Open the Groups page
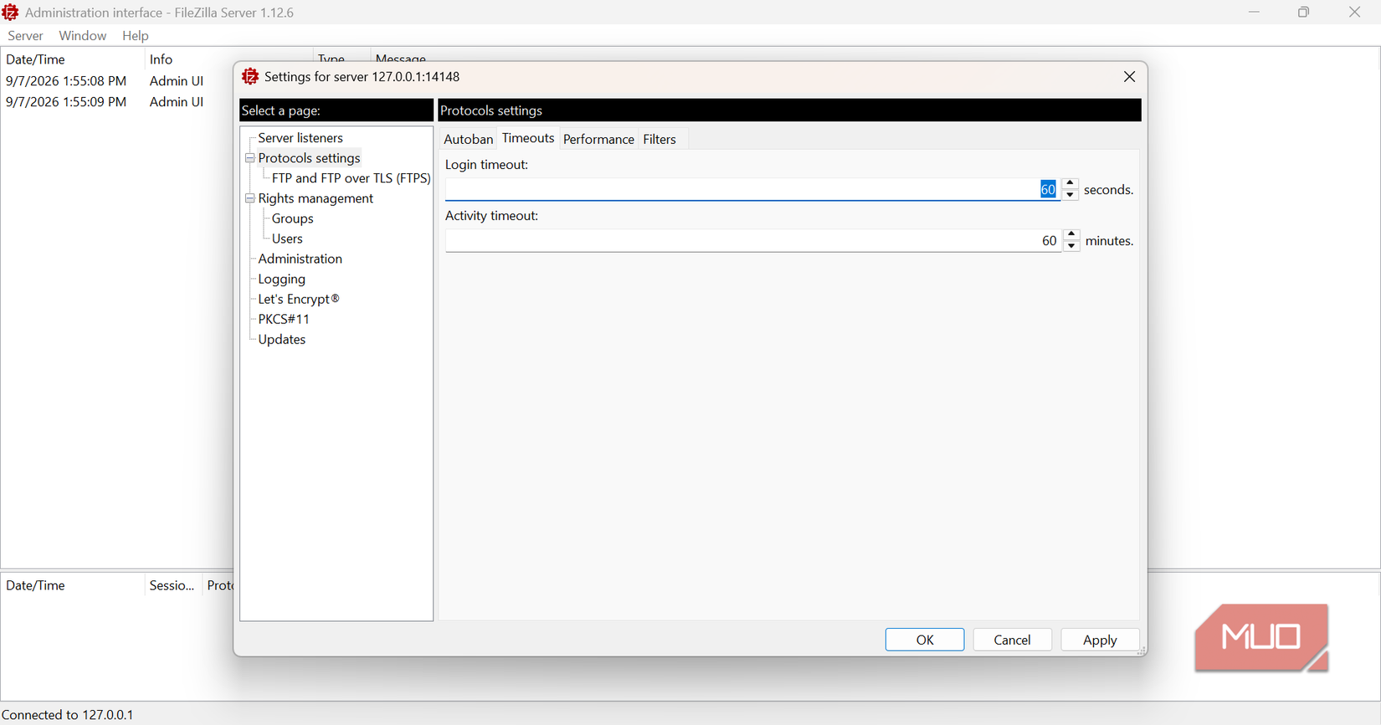The width and height of the screenshot is (1381, 725). [x=292, y=219]
